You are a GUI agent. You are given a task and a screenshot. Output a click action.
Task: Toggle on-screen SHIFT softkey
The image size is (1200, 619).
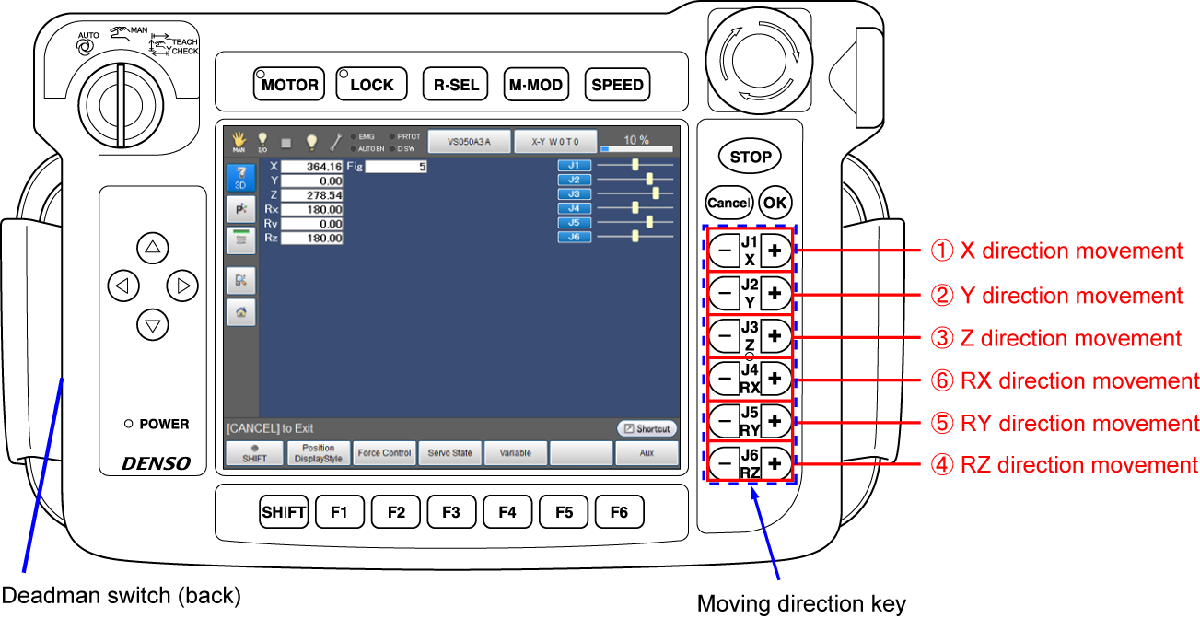(253, 453)
